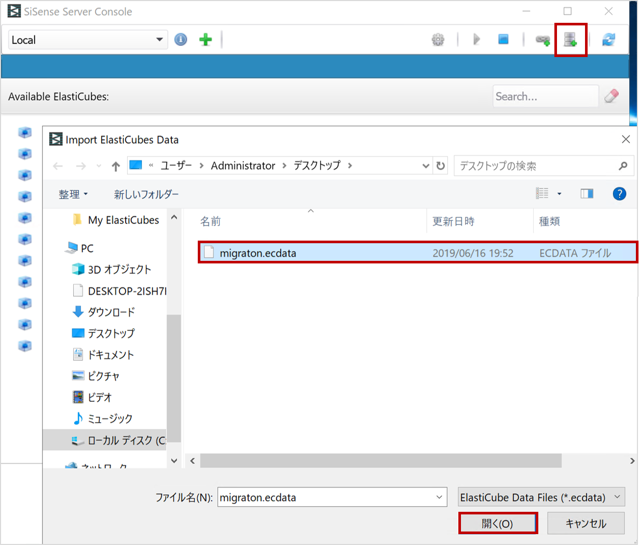The image size is (639, 545).
Task: Close the Import ElastiCubes Data dialog
Action: click(x=626, y=139)
